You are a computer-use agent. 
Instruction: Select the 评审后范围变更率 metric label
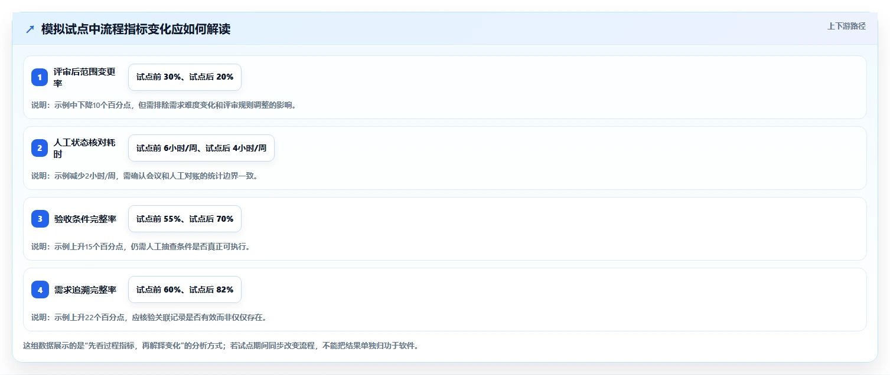coord(85,77)
